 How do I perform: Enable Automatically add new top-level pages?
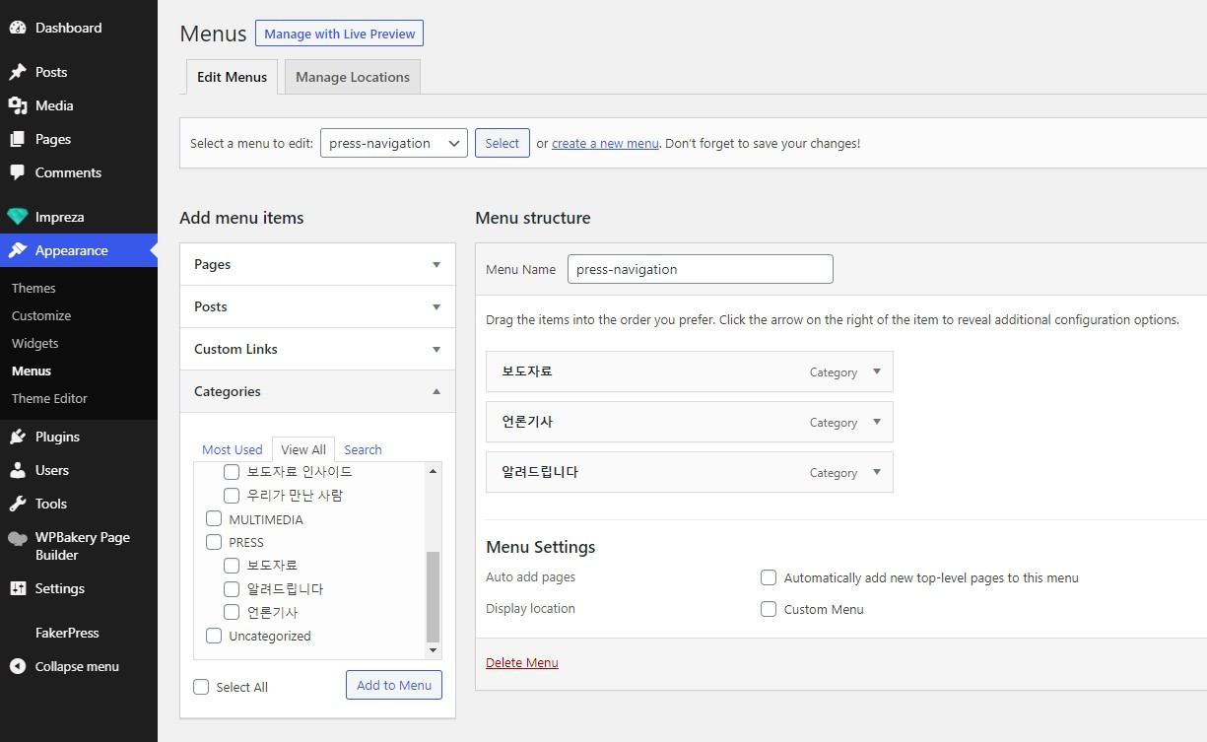769,578
